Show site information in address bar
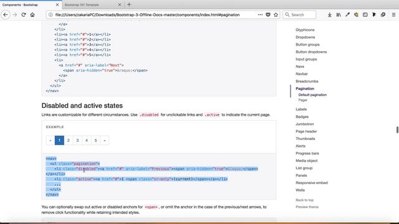 [50, 15]
